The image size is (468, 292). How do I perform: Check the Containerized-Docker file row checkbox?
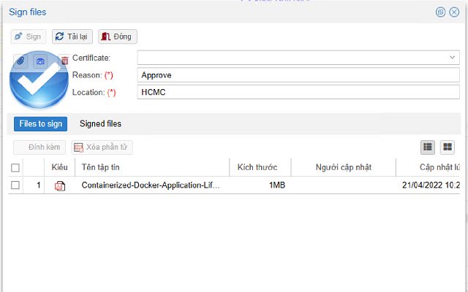click(15, 185)
